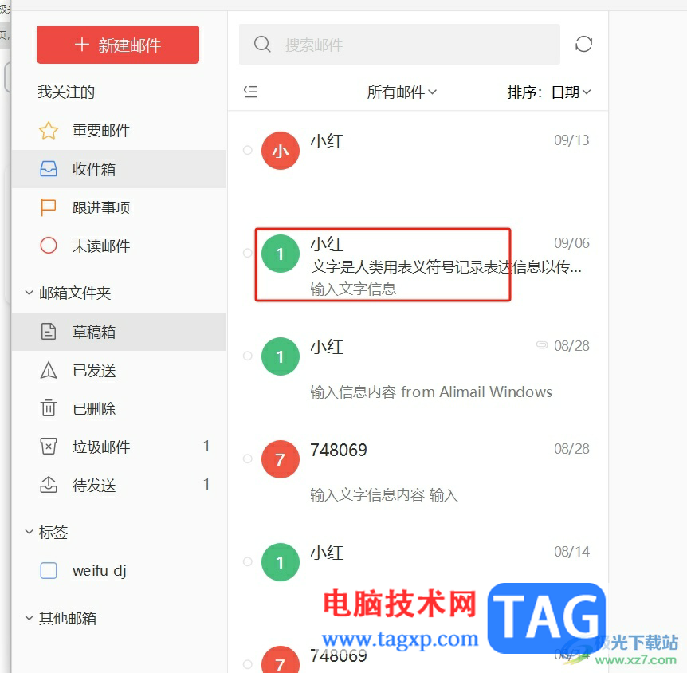This screenshot has width=687, height=673.
Task: Open the 待发送 outbox folder
Action: (x=118, y=485)
